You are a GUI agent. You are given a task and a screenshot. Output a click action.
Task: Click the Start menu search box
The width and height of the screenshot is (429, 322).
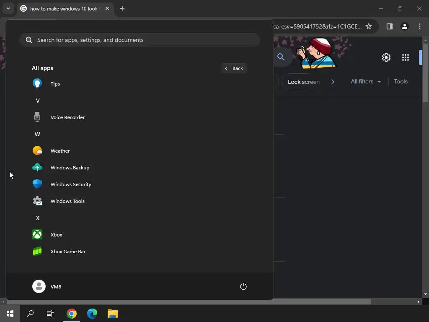[x=140, y=40]
